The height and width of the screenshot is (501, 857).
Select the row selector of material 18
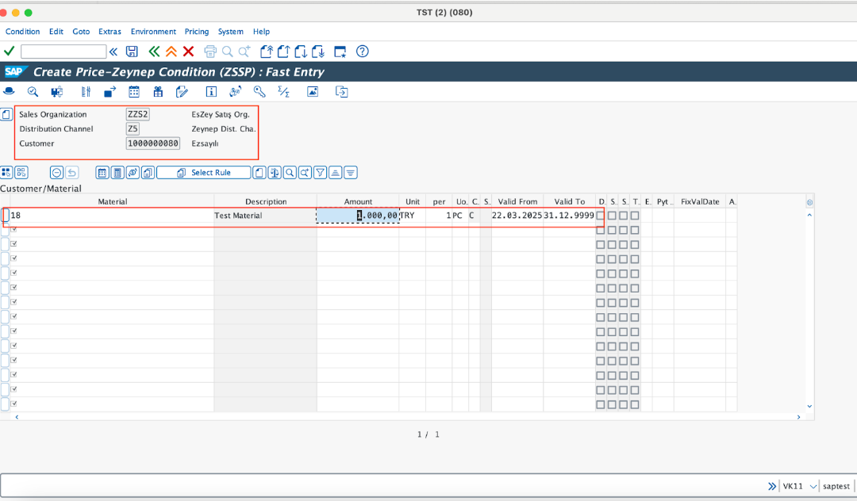tap(5, 215)
